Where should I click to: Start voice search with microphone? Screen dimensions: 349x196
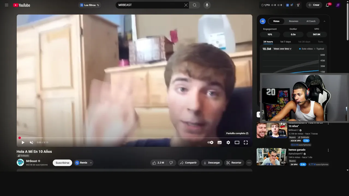(x=207, y=5)
